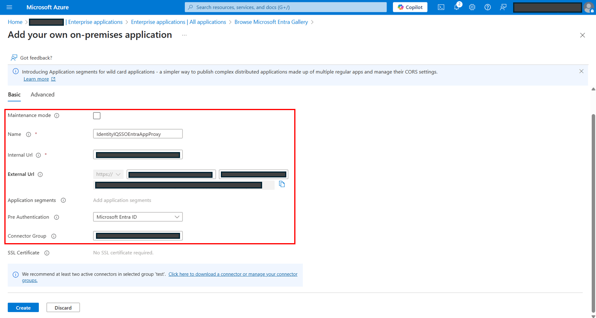Click into the Name input field
Viewport: 596px width, 318px height.
(138, 134)
